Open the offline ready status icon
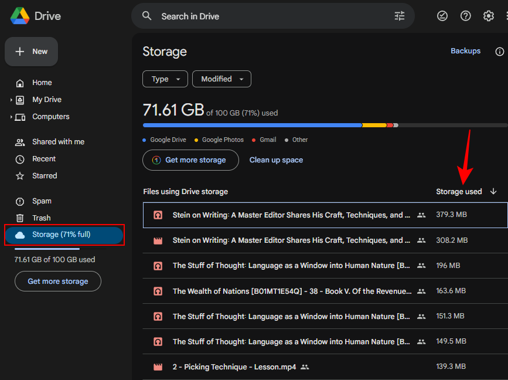Viewport: 508px width, 380px height. tap(442, 16)
